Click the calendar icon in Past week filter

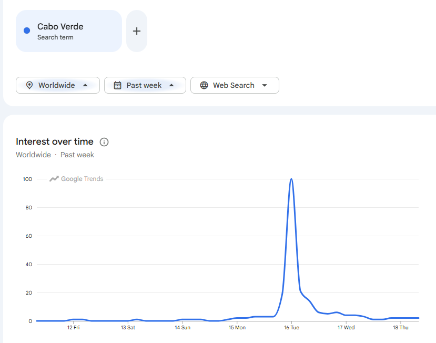[x=118, y=85]
